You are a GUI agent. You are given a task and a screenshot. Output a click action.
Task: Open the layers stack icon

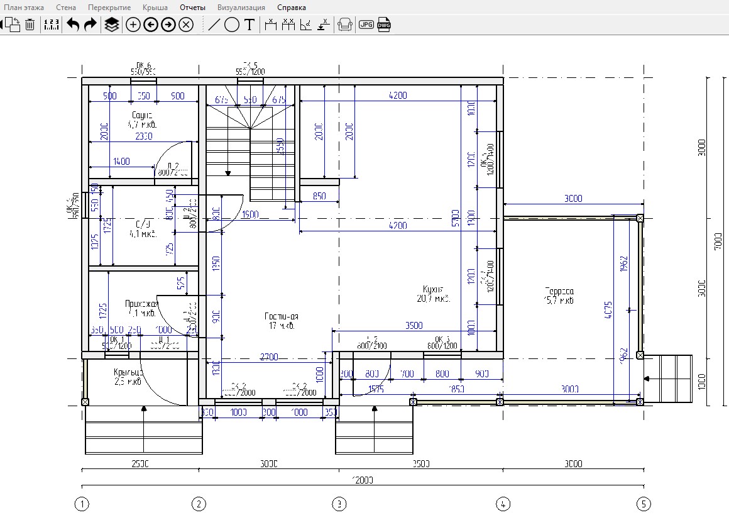point(112,25)
